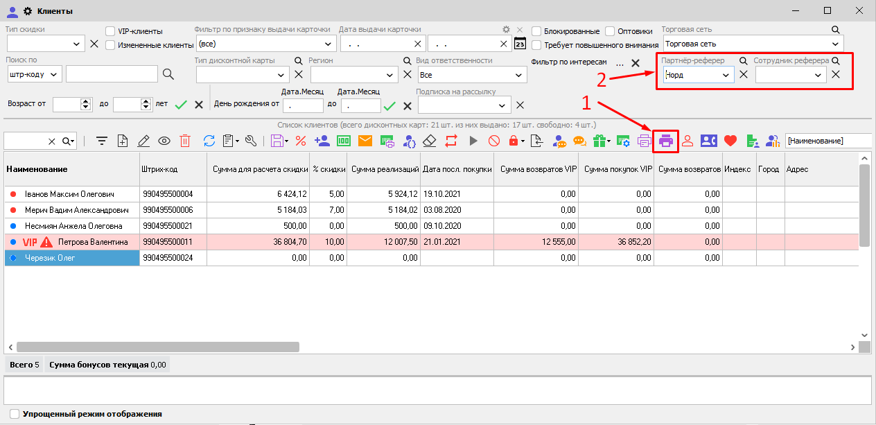
Task: Click the orange envelope mail icon
Action: tap(365, 141)
